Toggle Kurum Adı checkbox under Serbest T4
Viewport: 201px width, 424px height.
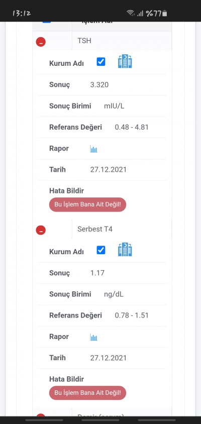[101, 250]
